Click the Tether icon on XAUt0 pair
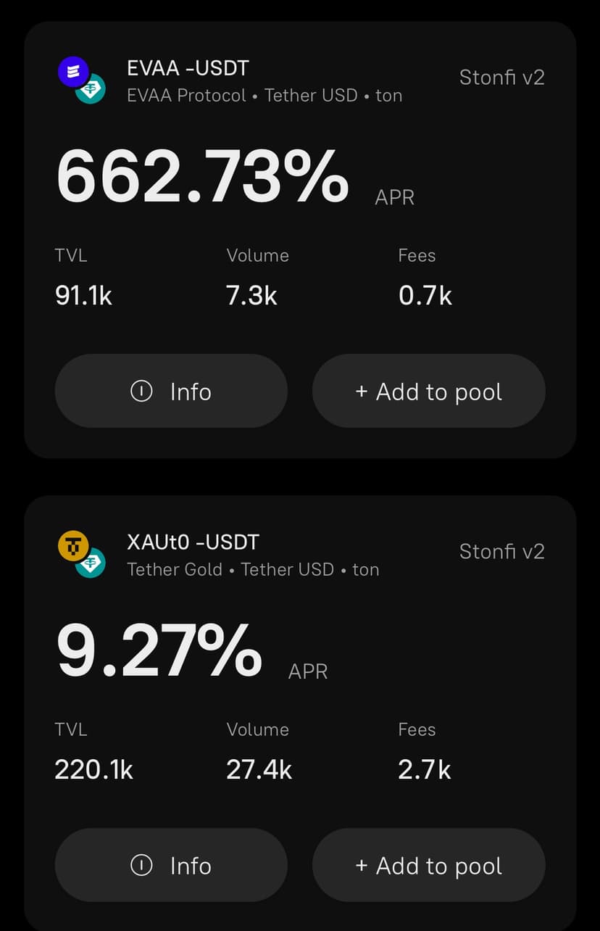 point(92,563)
